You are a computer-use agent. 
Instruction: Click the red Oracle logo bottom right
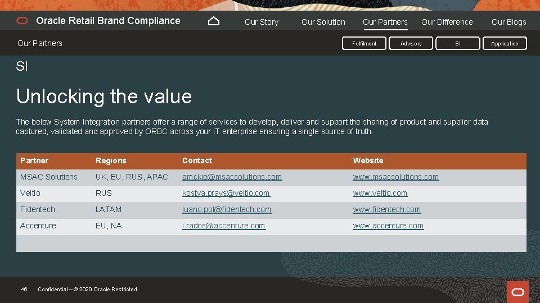click(517, 292)
